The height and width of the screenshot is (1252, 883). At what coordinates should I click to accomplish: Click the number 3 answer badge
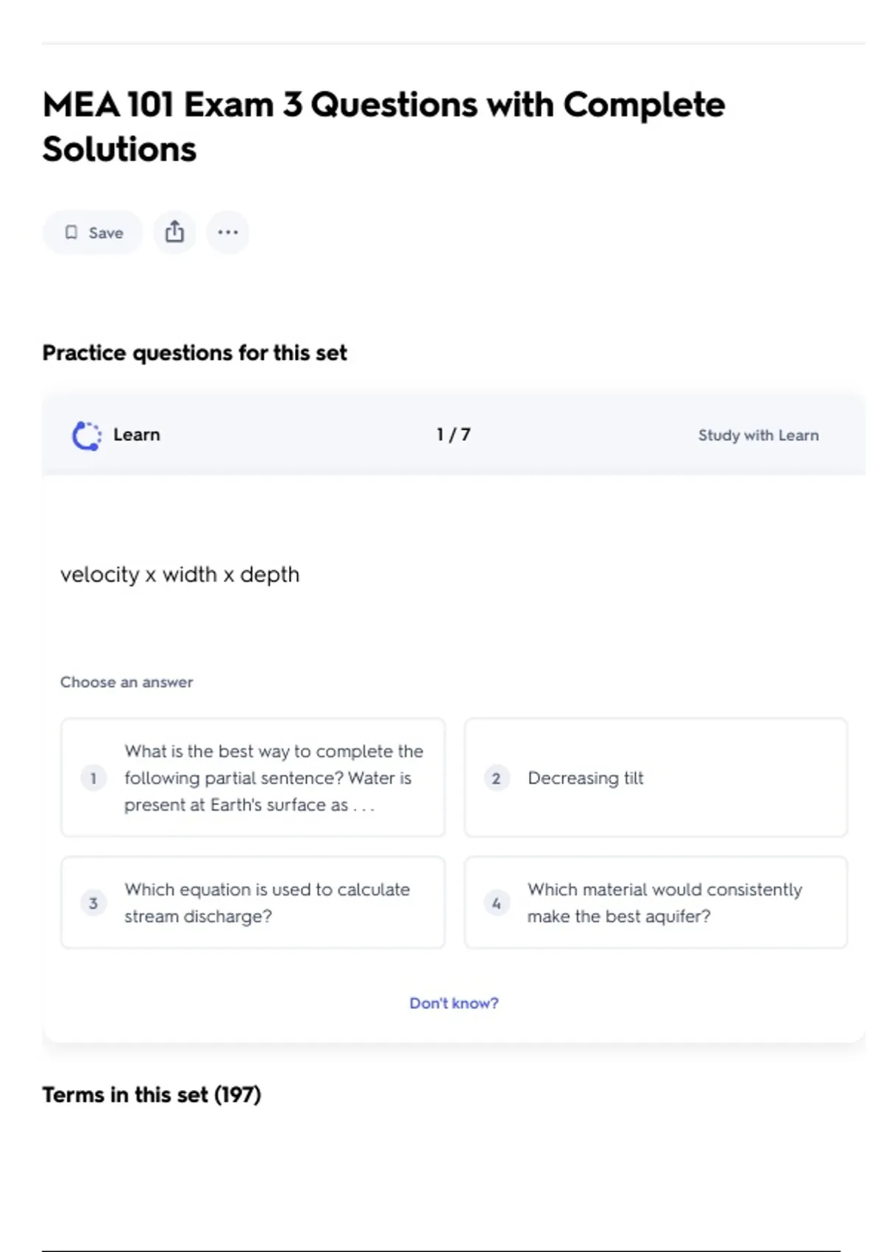pyautogui.click(x=93, y=903)
